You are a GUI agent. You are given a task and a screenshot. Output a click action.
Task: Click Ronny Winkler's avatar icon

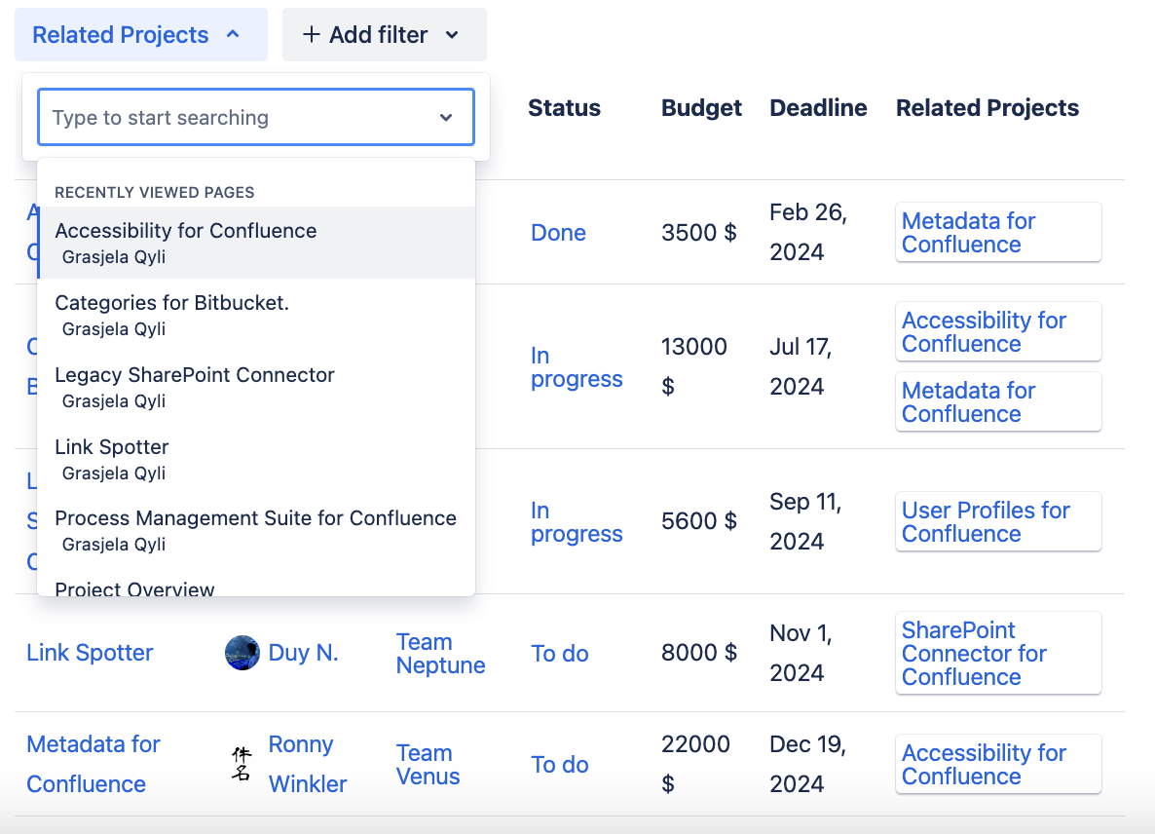point(242,764)
